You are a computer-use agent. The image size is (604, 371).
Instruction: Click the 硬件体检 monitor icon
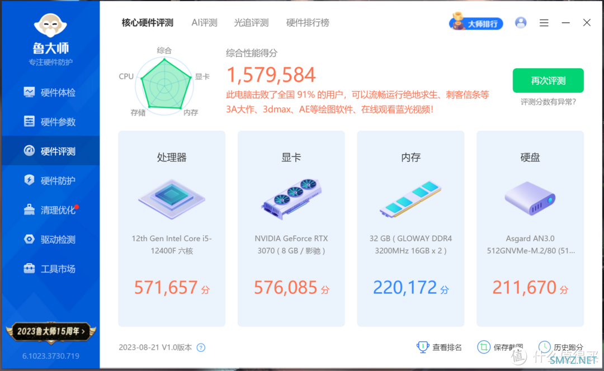coord(29,92)
